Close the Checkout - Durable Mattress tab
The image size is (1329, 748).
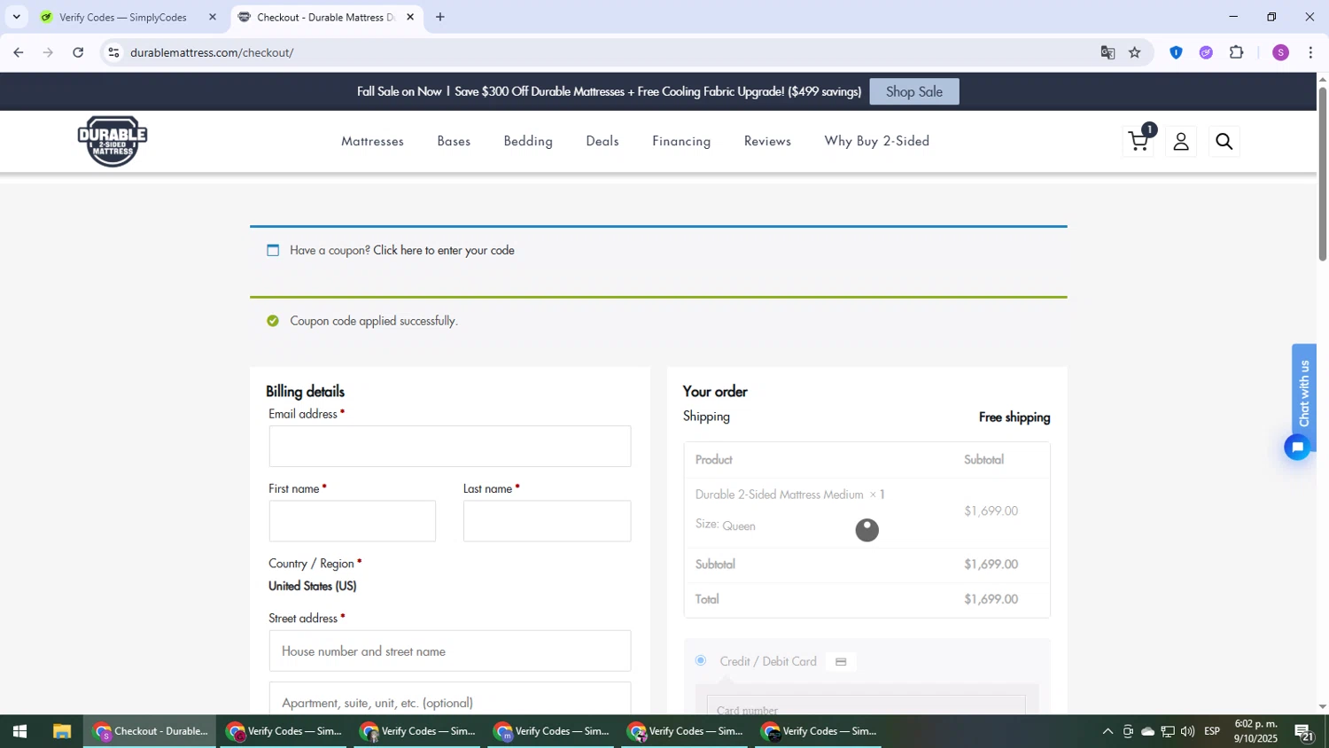pyautogui.click(x=410, y=17)
